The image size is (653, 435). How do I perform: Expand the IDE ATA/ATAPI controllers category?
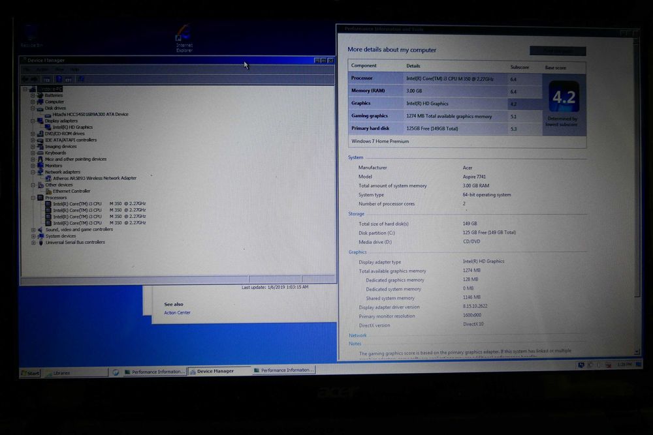(x=33, y=140)
